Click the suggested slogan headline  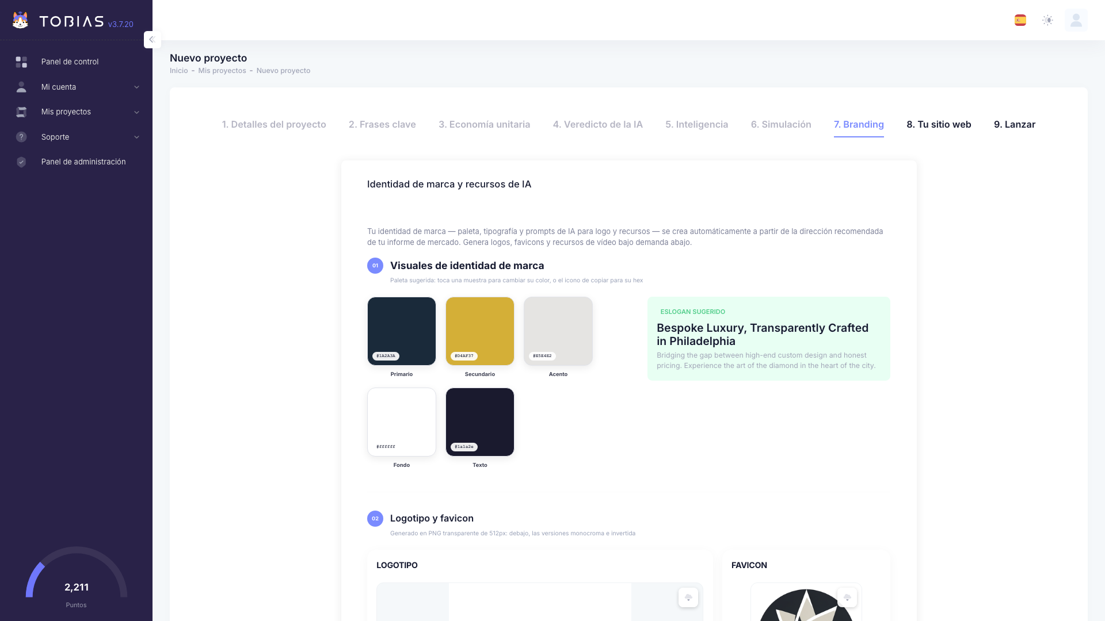[763, 335]
